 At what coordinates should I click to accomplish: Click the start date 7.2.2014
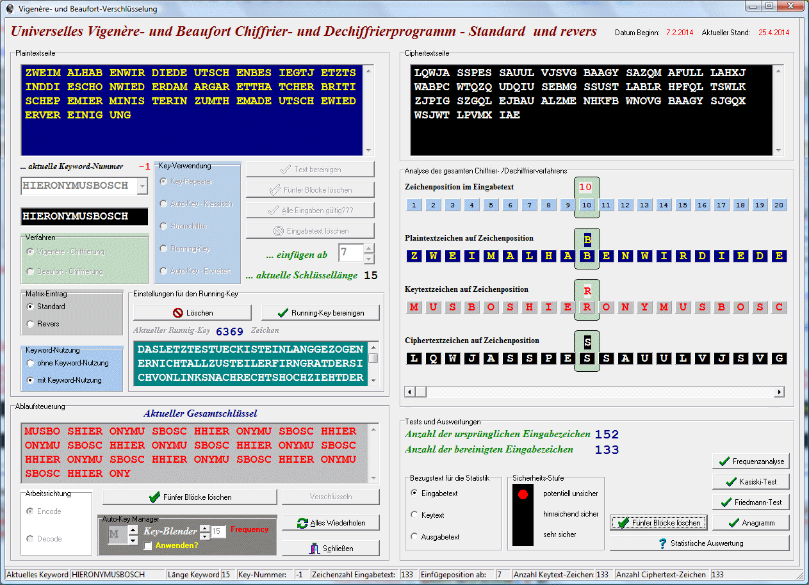click(678, 32)
